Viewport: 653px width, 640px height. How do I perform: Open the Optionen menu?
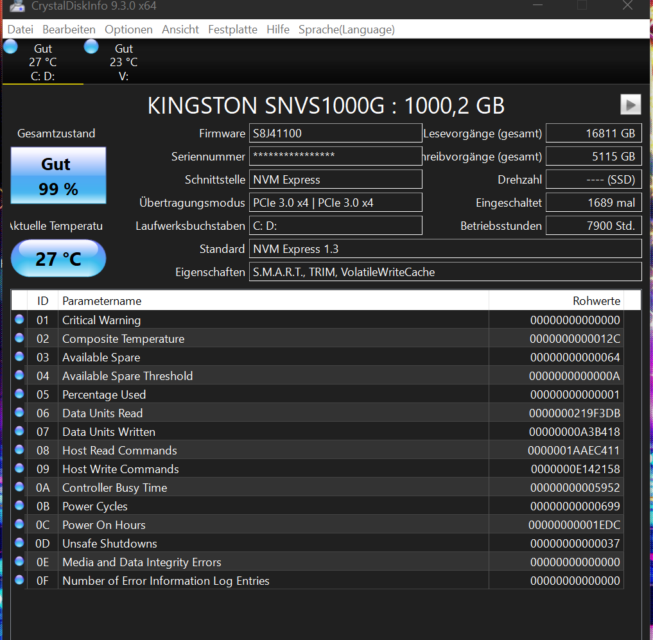tap(128, 30)
